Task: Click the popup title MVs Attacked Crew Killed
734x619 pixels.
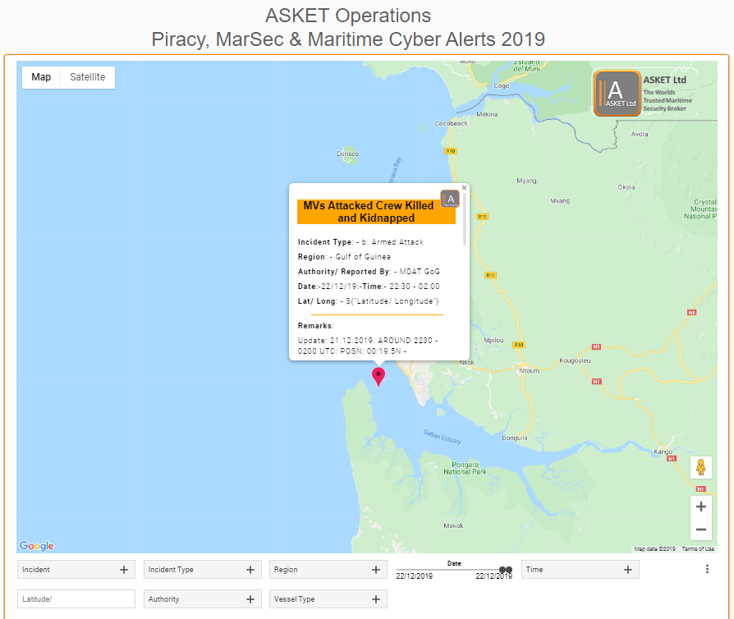Action: [x=376, y=212]
